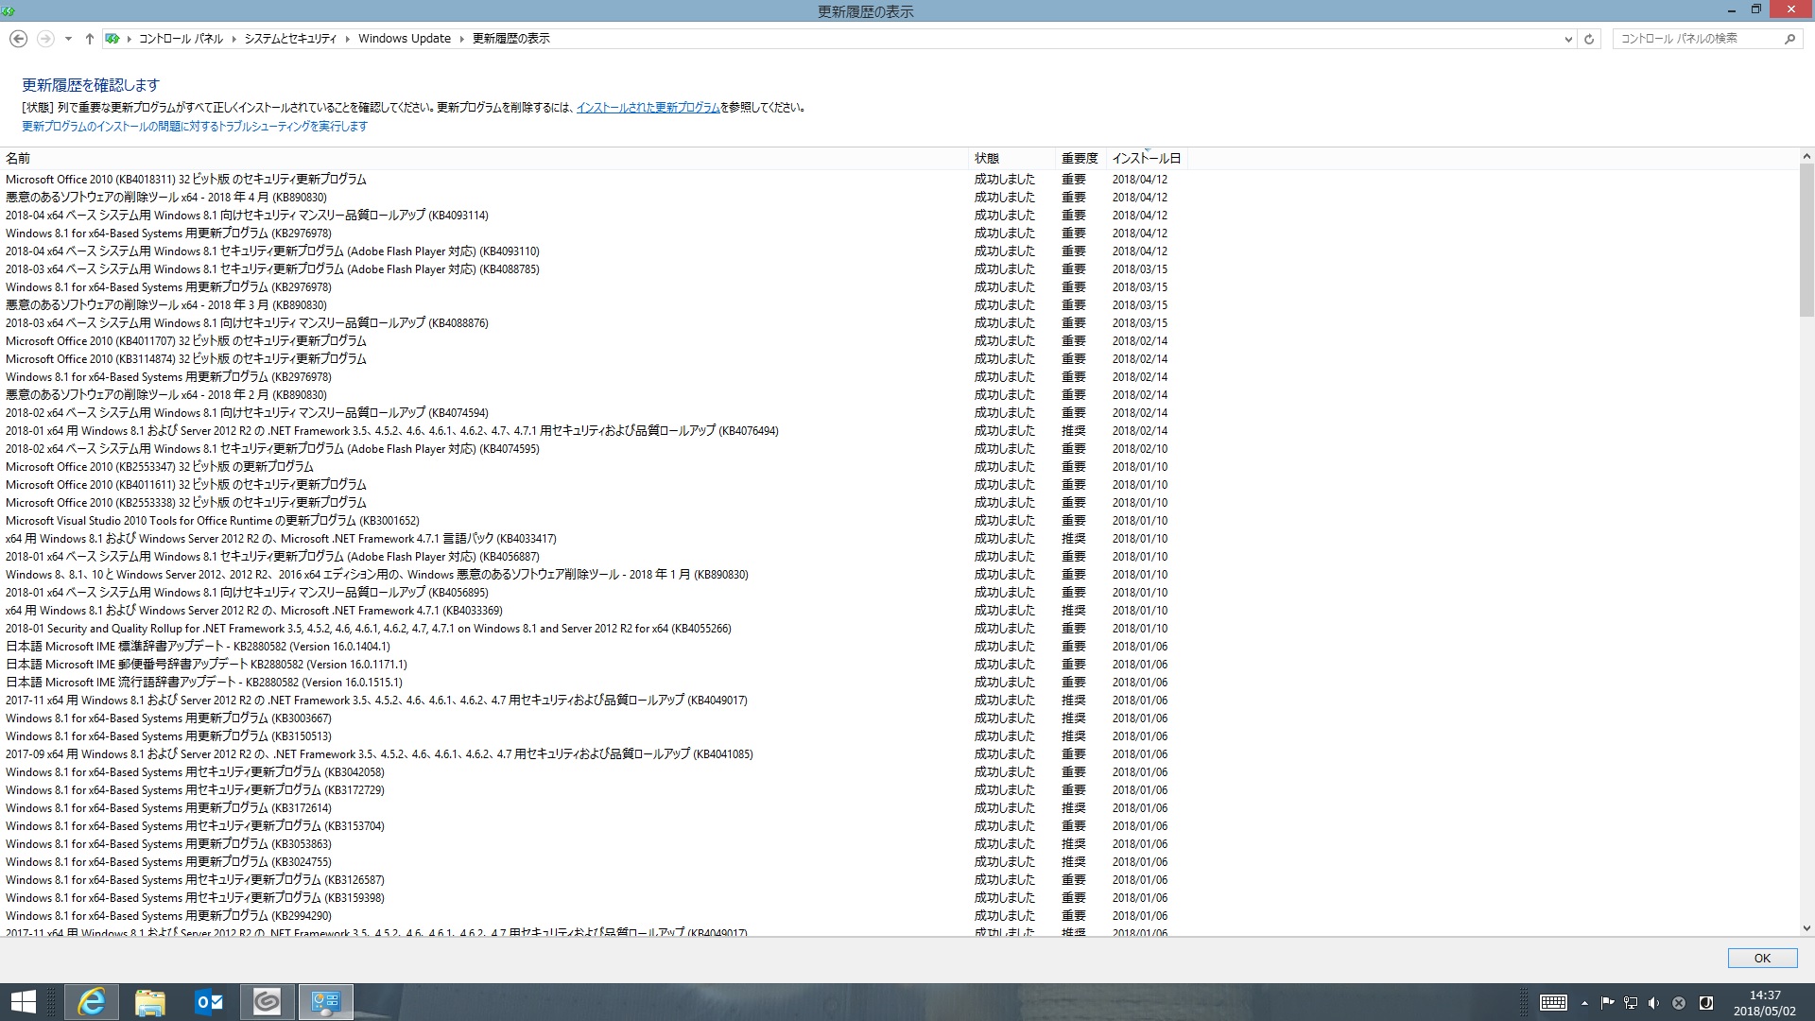Click the Refresh button in the address bar

[x=1589, y=39]
